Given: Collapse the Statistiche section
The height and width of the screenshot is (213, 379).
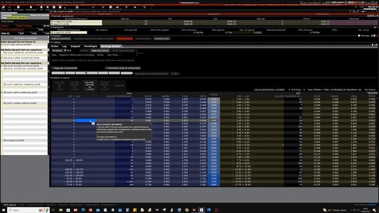Looking at the screenshot, I should pos(52,27).
